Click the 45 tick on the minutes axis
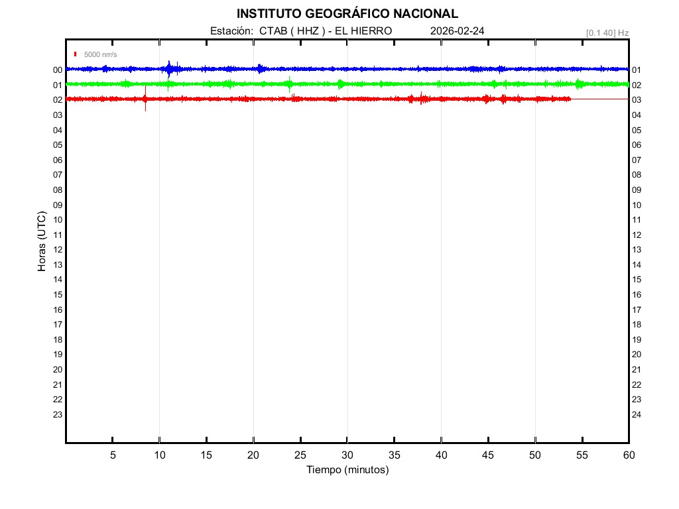 pos(488,455)
